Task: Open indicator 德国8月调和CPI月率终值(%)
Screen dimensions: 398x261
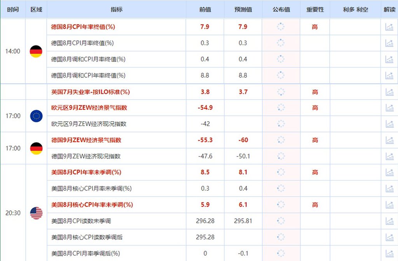Action: pyautogui.click(x=88, y=59)
